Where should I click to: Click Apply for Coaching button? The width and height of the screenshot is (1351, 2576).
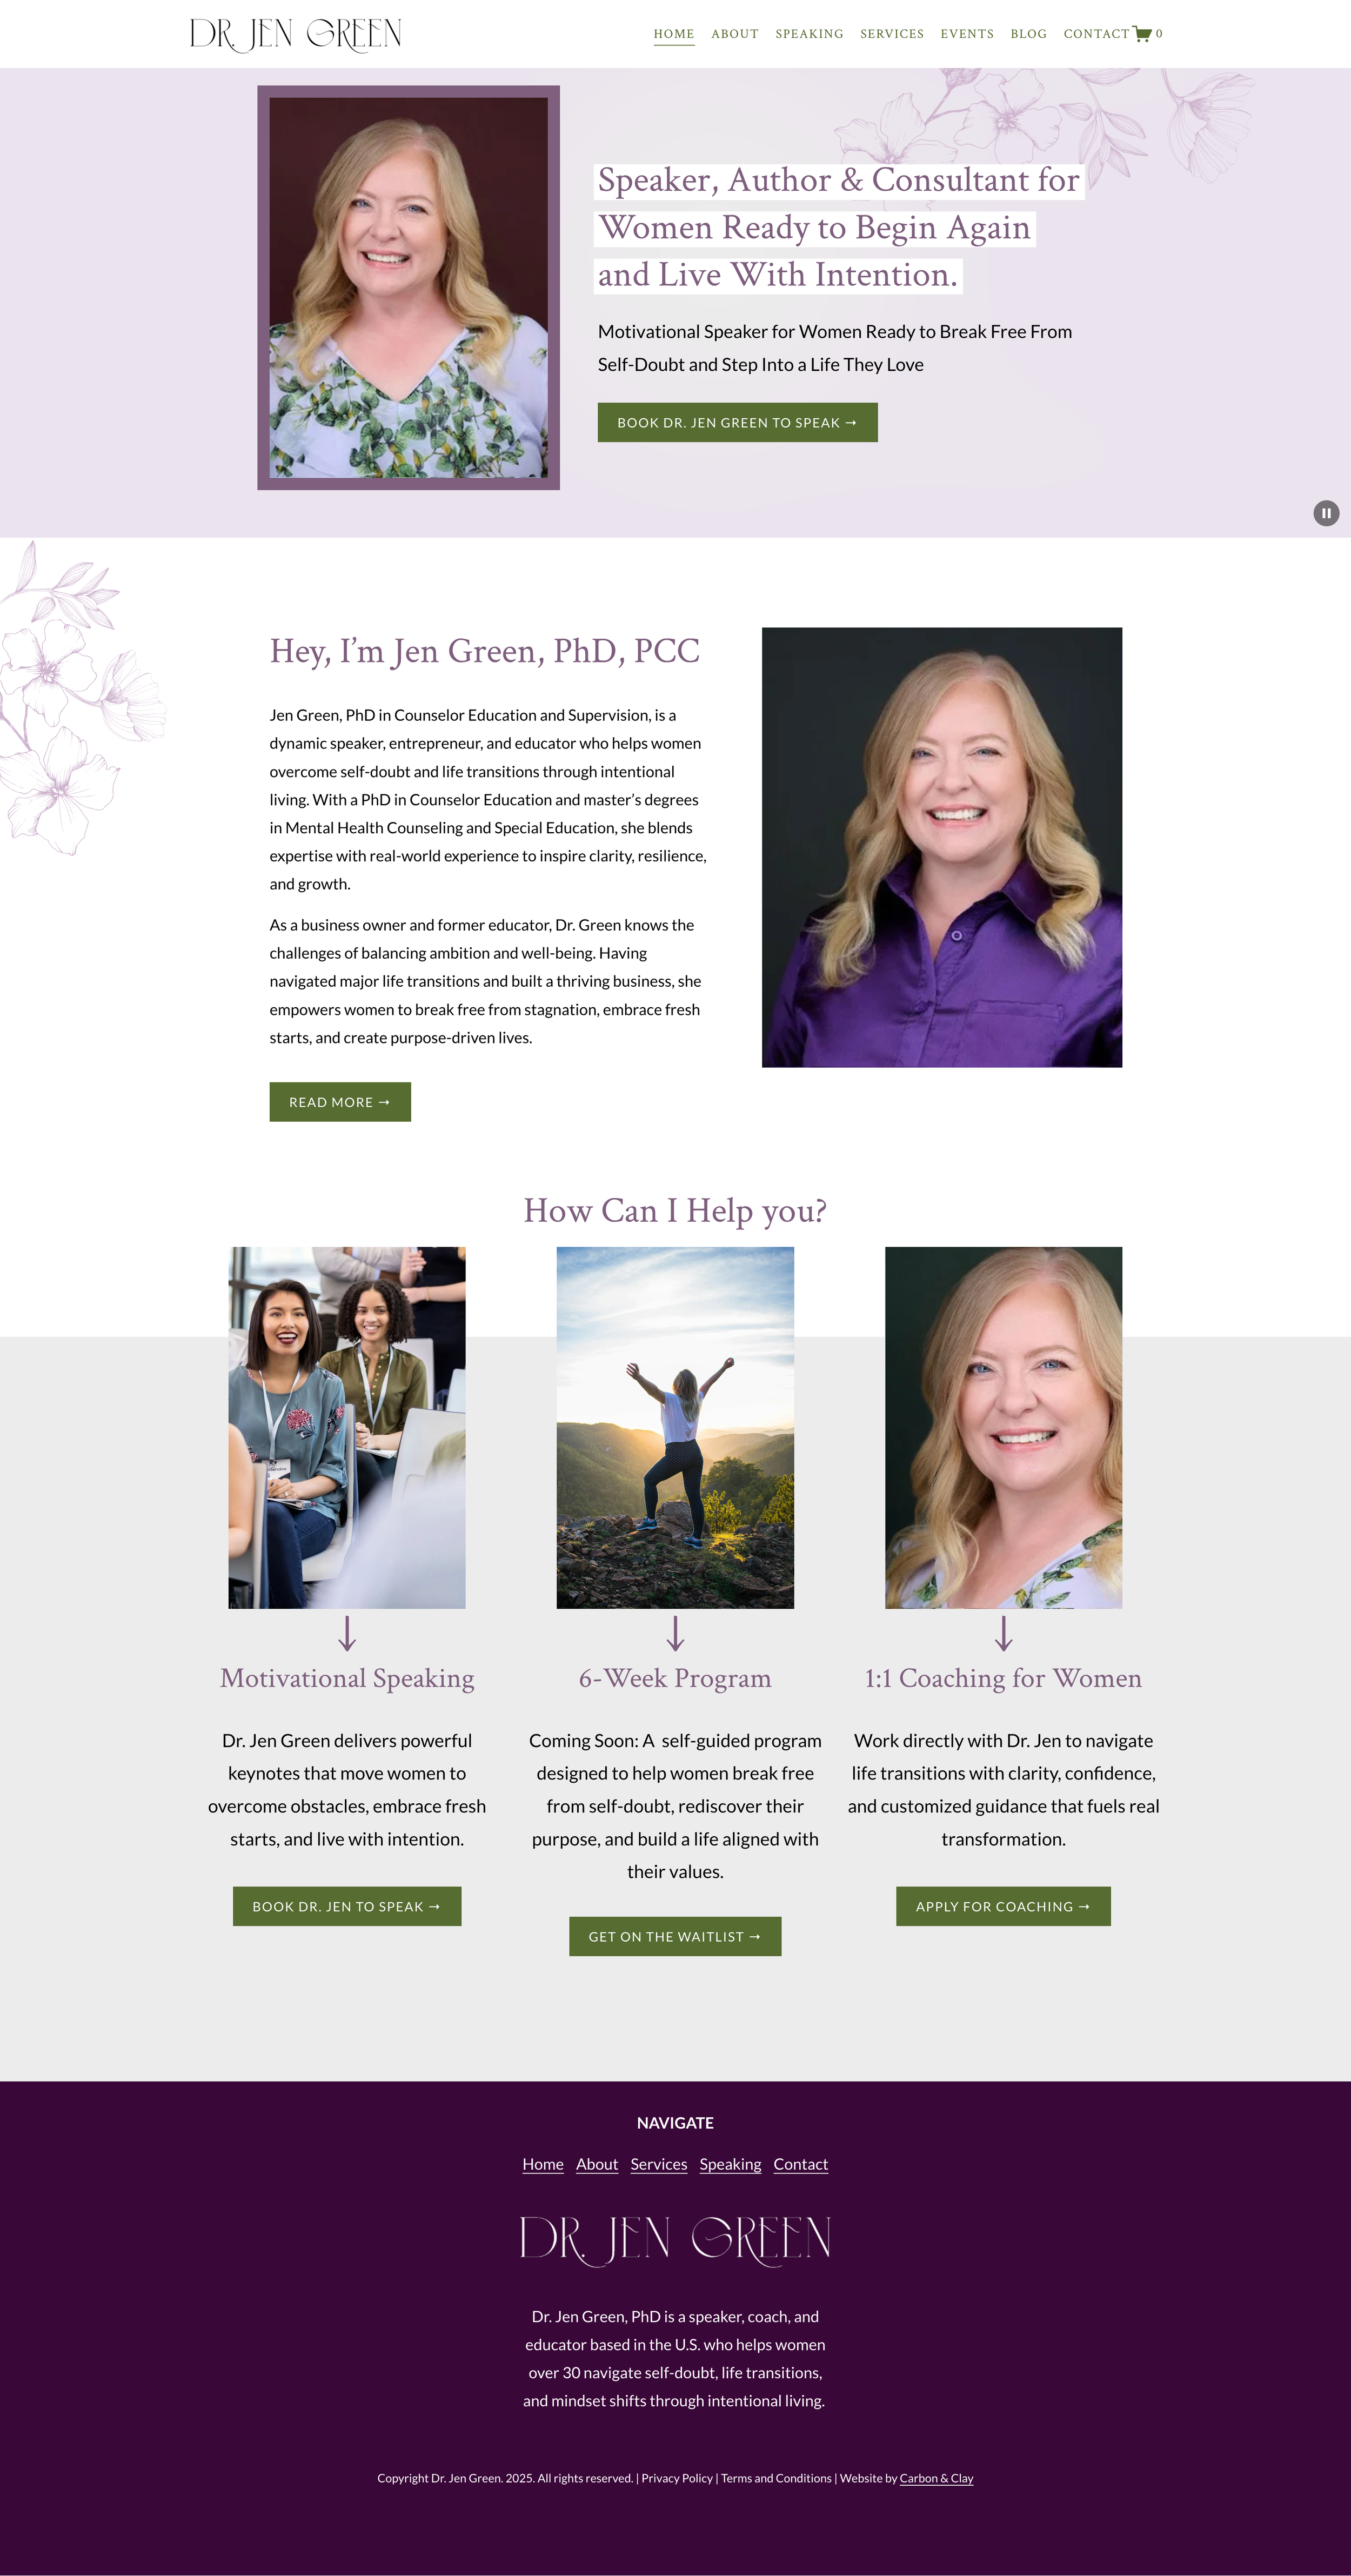coord(1003,1907)
